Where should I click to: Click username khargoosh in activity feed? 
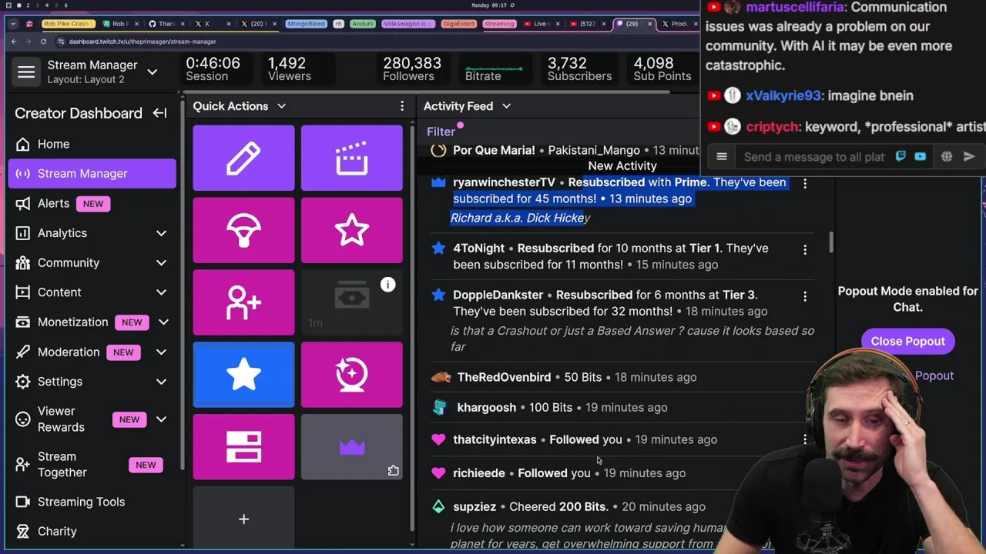tap(487, 407)
